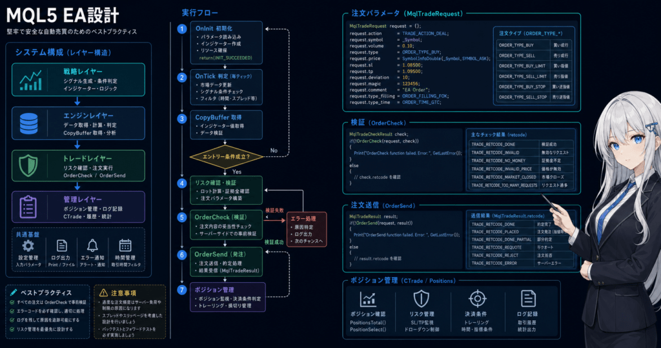
Task: Select the OnTick 判定 flow box
Action: pos(226,87)
